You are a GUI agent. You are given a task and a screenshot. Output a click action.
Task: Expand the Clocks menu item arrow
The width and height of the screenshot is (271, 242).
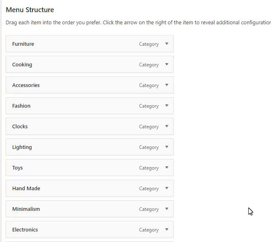166,126
